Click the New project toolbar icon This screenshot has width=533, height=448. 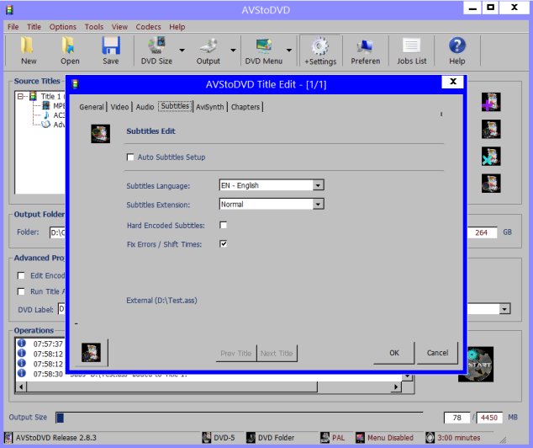[28, 45]
